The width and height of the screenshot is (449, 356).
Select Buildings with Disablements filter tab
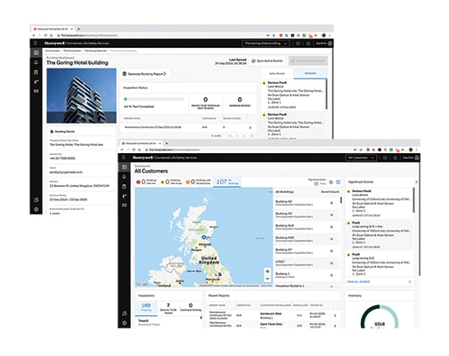coord(199,182)
